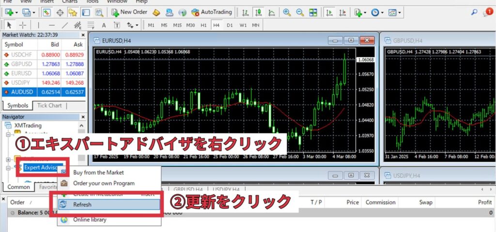Image resolution: width=496 pixels, height=232 pixels.
Task: Open the Indicators list dropdown arrow
Action: (x=365, y=13)
